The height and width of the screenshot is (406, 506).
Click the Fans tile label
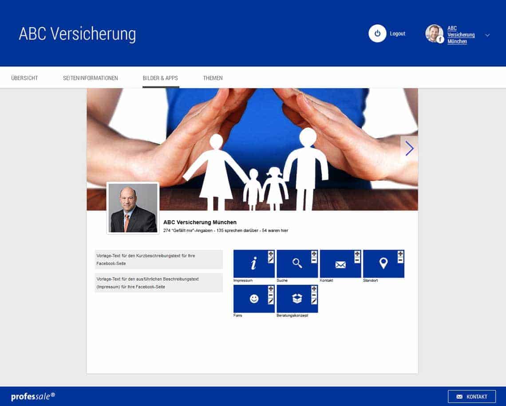click(238, 316)
